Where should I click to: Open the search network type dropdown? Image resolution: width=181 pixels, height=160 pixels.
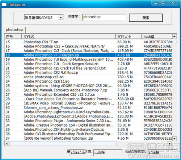(x=61, y=18)
